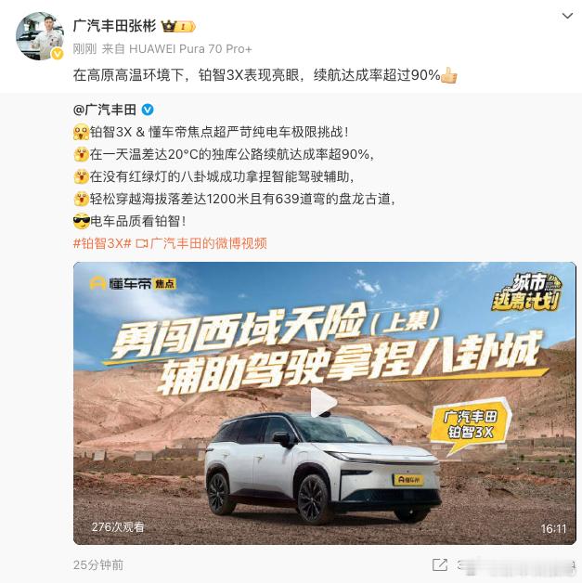Open 广汽丰田的微博视频 video link
Viewport: 582px width, 583px height.
201,243
